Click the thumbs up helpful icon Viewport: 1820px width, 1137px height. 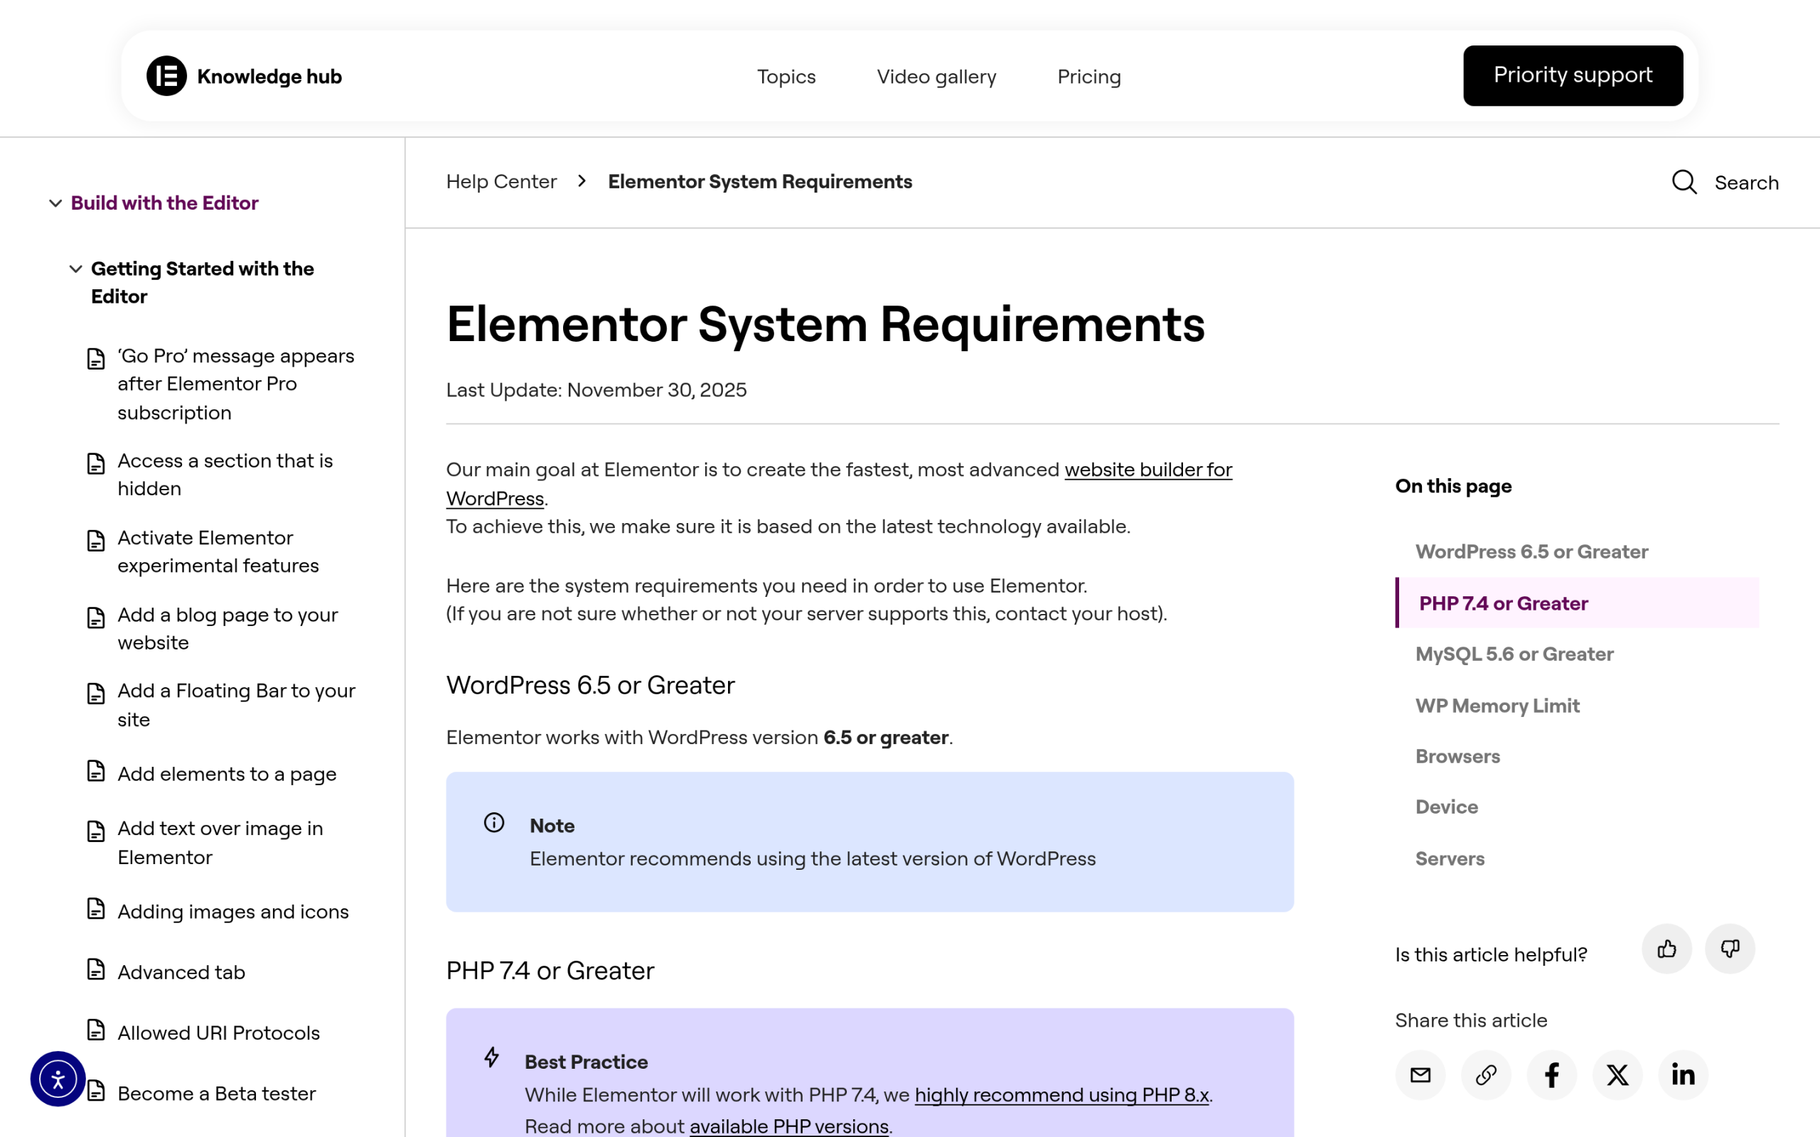coord(1666,949)
